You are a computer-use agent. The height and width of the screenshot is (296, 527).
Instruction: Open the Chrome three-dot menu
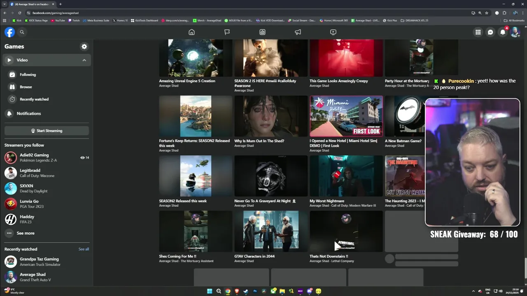523,13
